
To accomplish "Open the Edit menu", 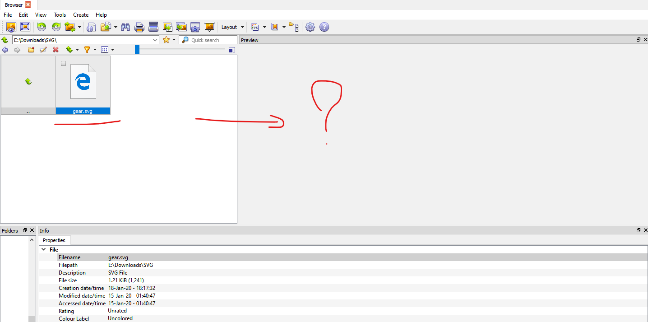I will pos(23,15).
